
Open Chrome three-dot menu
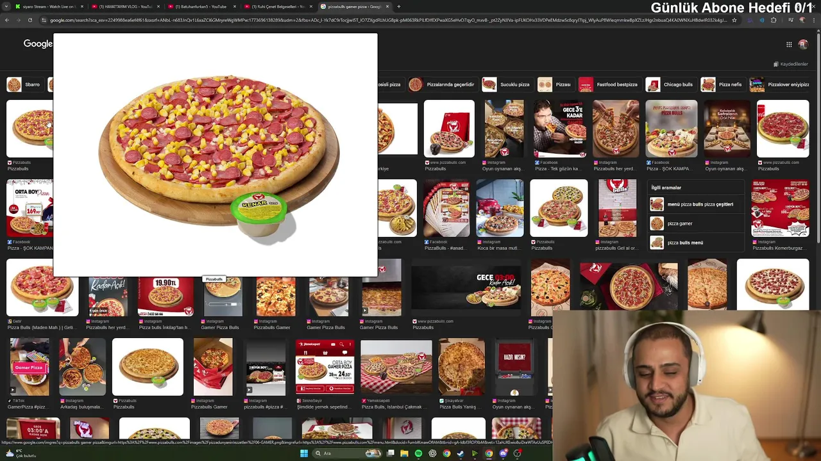click(x=815, y=20)
